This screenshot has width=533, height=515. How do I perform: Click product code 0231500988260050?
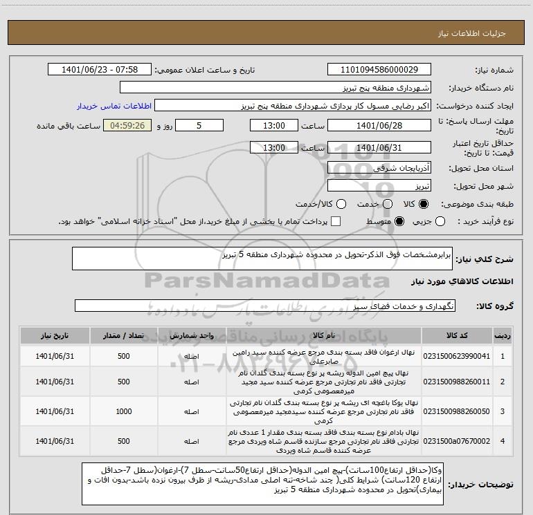[x=457, y=411]
